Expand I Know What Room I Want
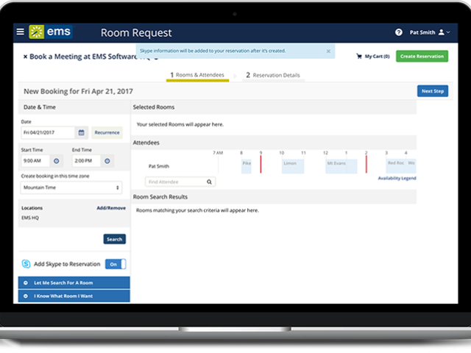Viewport: 471px width, 353px height. pyautogui.click(x=74, y=296)
